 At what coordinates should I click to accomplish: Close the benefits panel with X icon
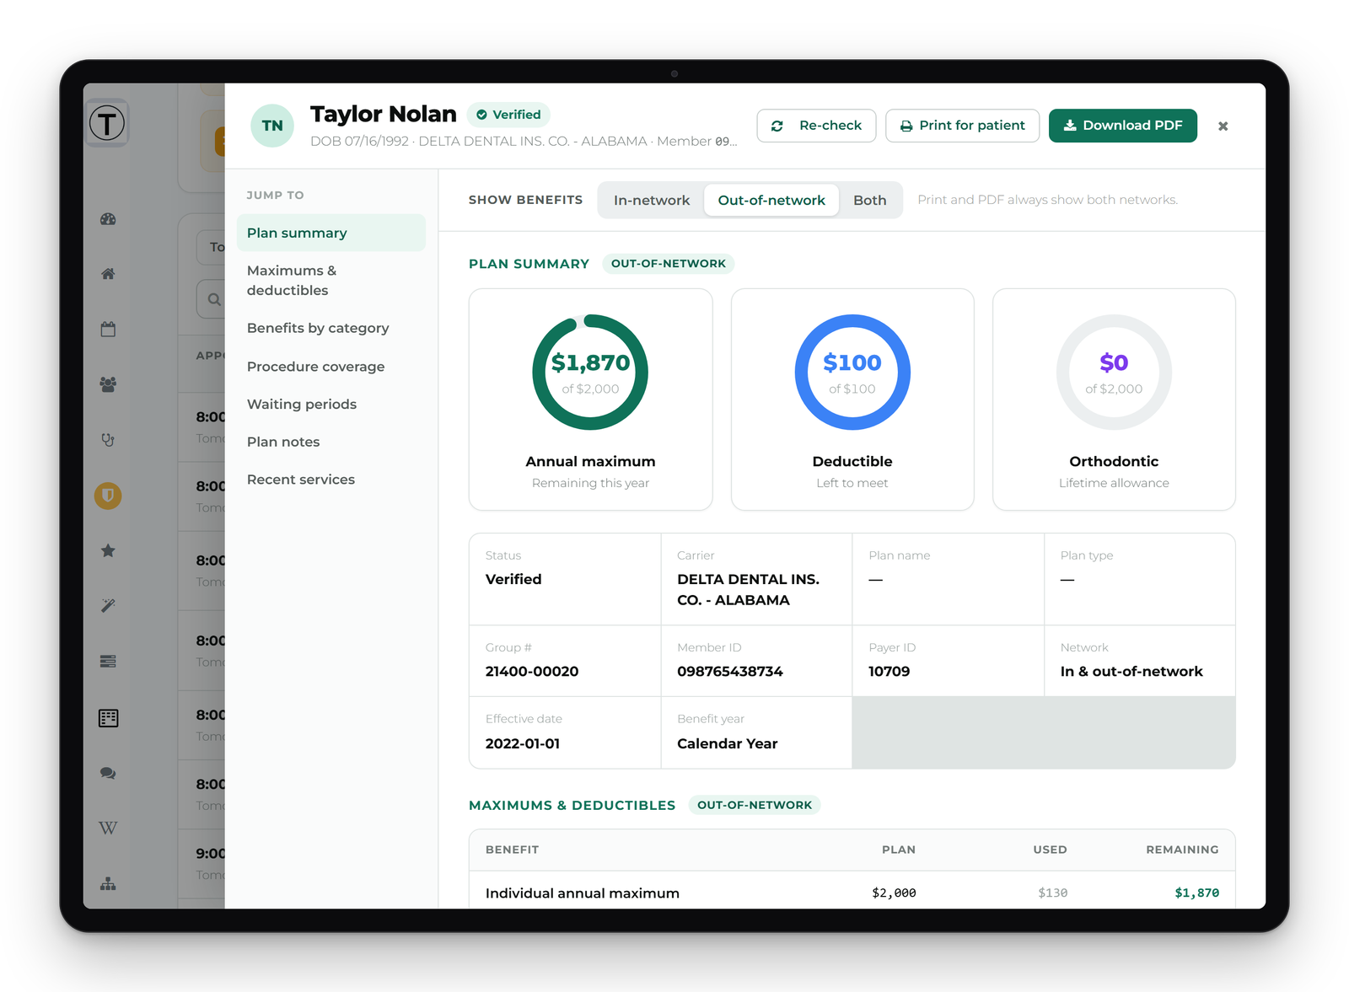tap(1223, 126)
